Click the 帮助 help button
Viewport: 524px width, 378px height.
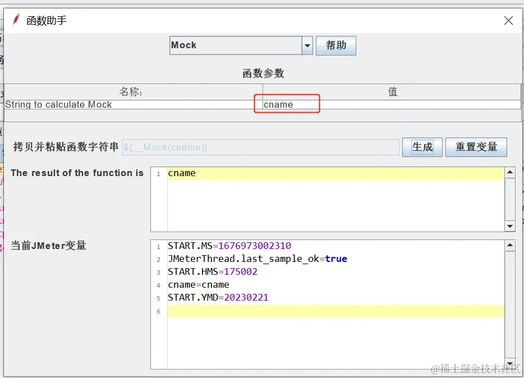(x=336, y=45)
